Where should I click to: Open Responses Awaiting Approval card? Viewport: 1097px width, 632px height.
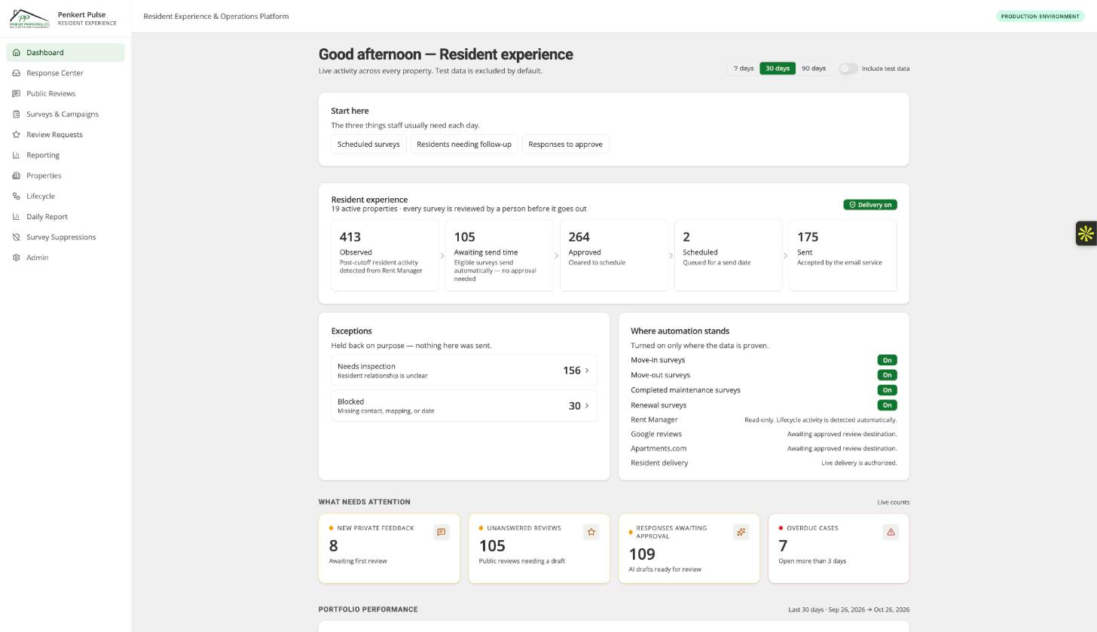point(689,548)
